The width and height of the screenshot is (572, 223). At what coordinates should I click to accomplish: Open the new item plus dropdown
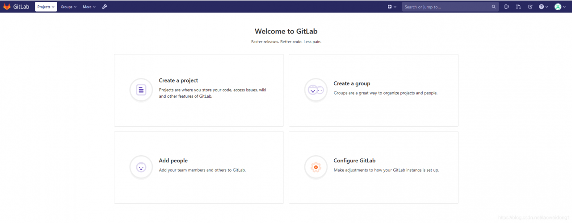392,7
